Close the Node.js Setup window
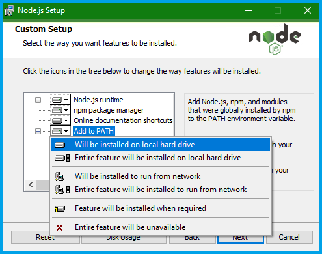The height and width of the screenshot is (254, 322). [x=308, y=10]
